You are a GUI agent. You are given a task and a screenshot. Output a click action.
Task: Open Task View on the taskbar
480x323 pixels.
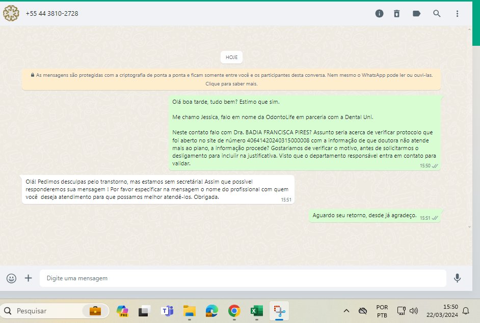click(x=144, y=311)
